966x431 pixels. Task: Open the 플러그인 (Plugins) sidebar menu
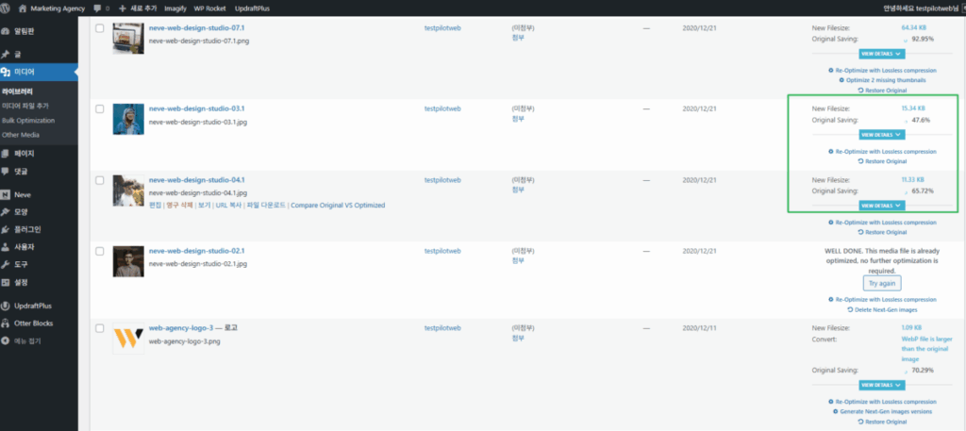click(26, 229)
